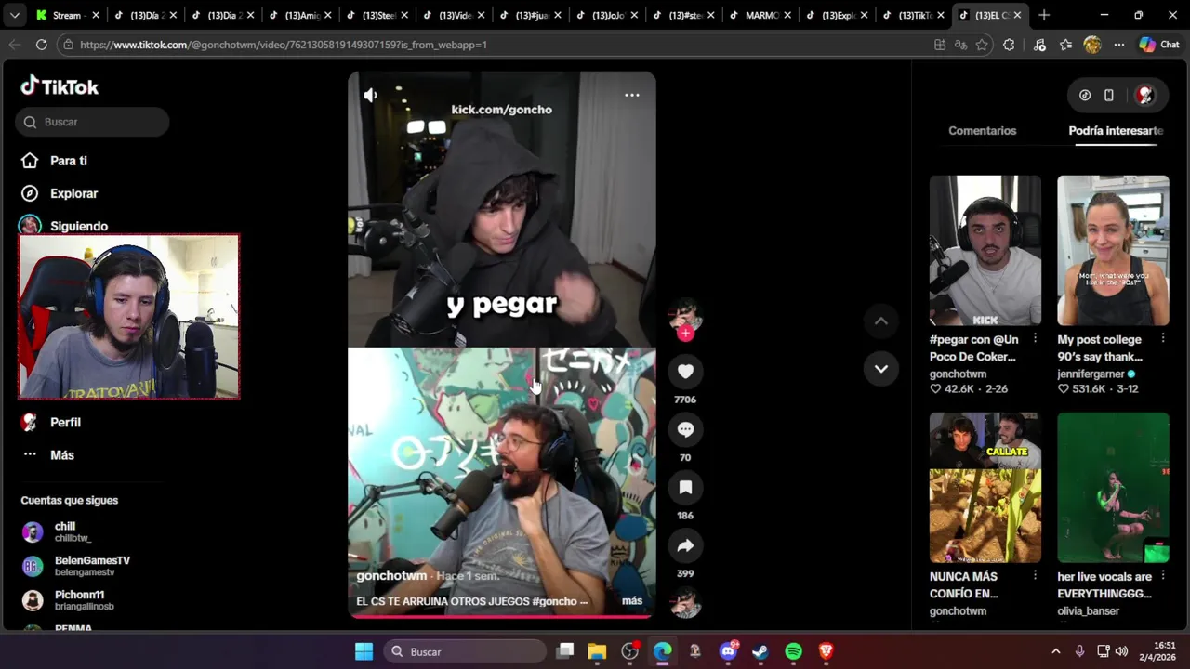
Task: Click the video progress bar
Action: click(502, 616)
